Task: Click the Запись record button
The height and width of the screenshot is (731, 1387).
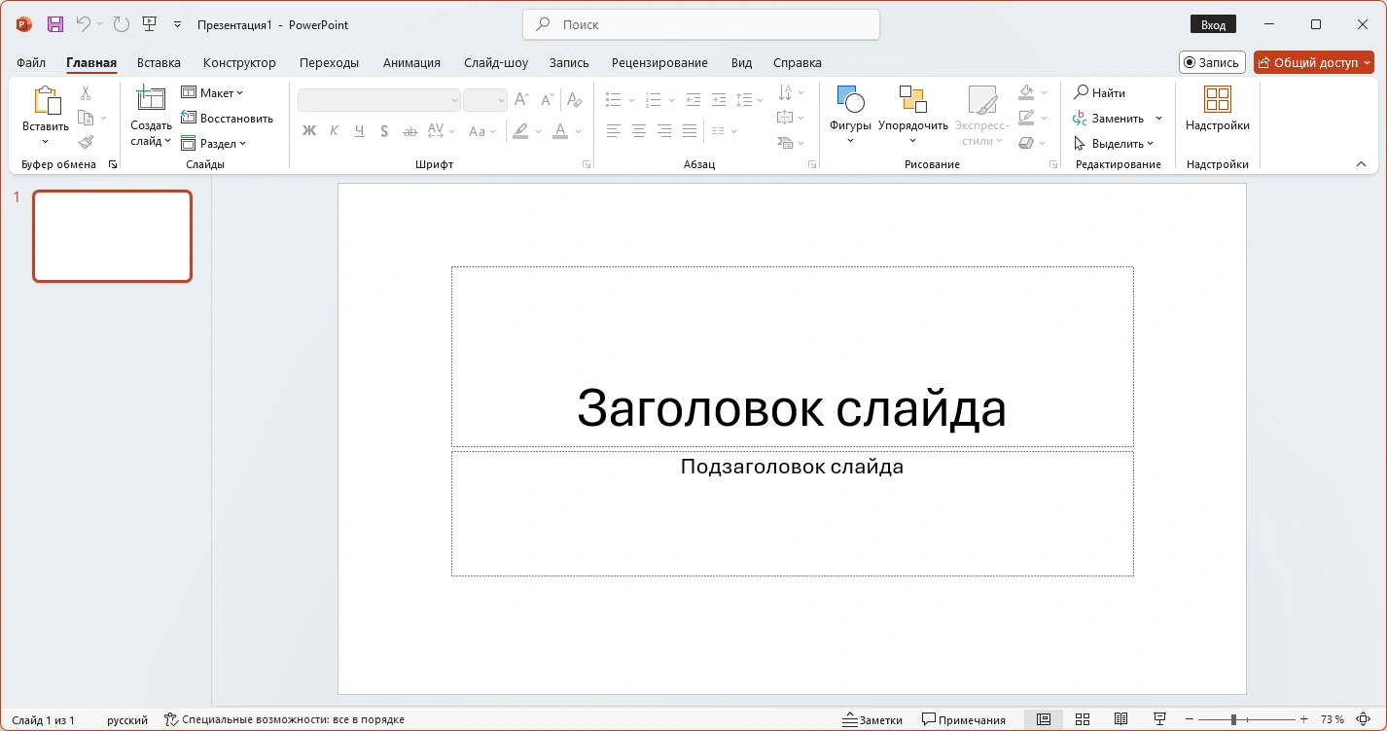Action: click(1212, 62)
